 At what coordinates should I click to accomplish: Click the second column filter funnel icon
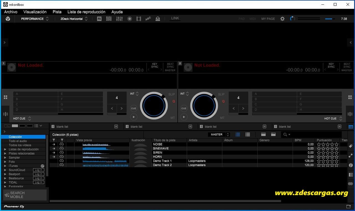(x=62, y=140)
